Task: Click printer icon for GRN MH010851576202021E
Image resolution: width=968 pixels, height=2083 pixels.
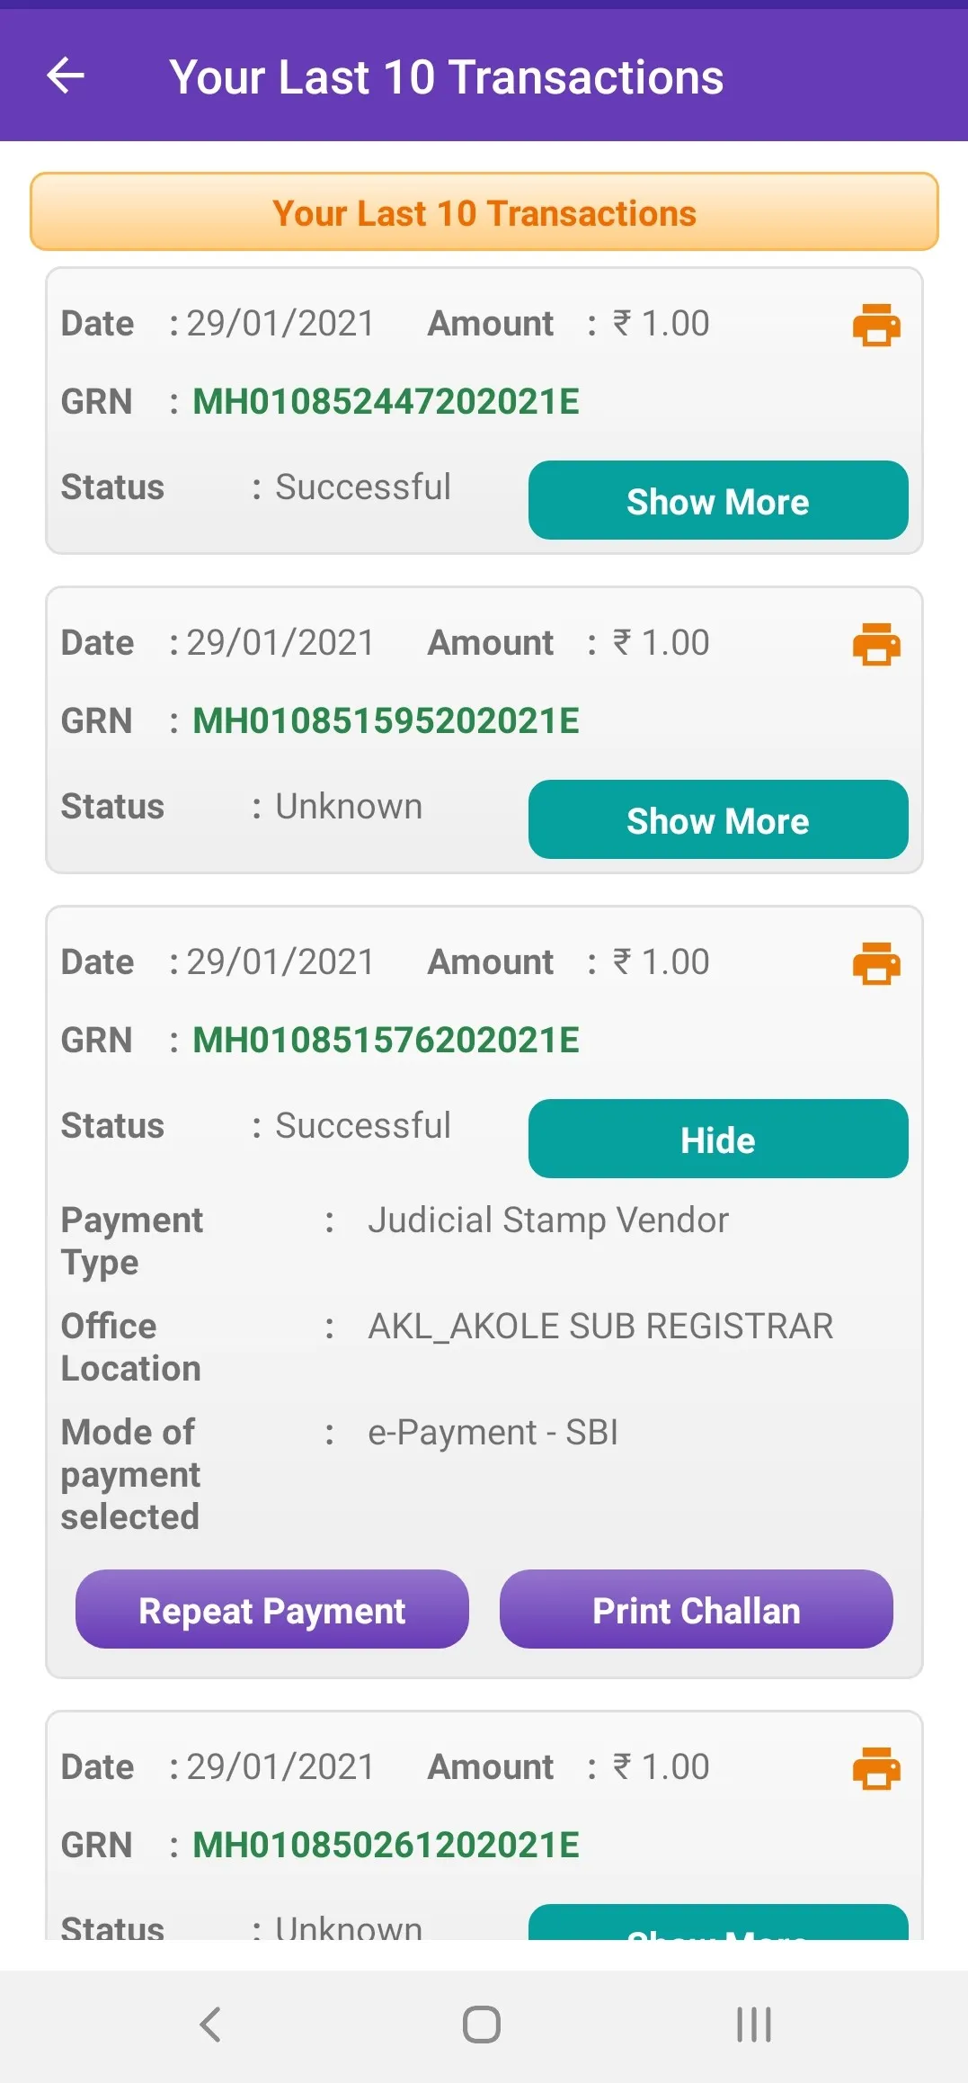Action: pos(876,963)
